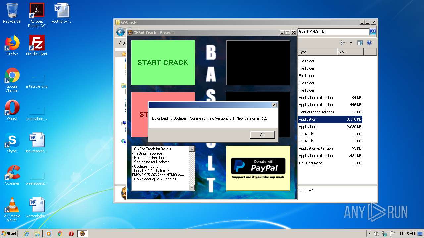Show hidden system tray icons
This screenshot has height=238, width=424.
tap(369, 233)
